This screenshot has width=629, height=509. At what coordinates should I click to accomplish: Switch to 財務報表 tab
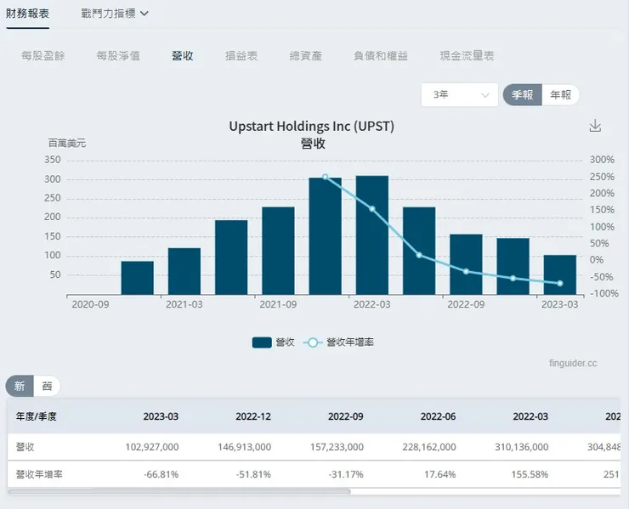[x=27, y=14]
